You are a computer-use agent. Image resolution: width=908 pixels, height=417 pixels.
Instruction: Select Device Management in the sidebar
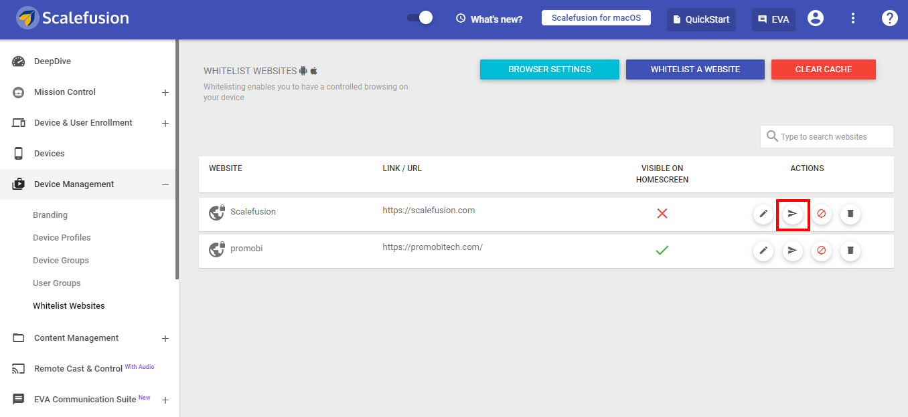point(74,184)
